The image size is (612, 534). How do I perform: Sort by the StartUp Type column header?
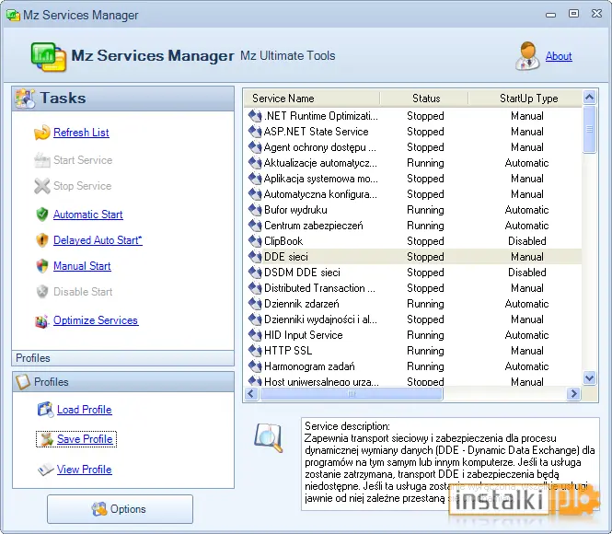tap(525, 99)
